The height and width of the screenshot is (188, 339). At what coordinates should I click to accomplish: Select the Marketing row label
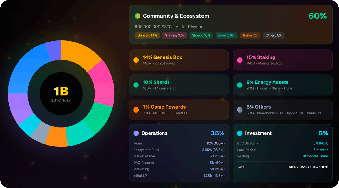141,169
